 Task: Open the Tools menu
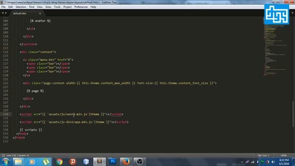tap(57, 7)
